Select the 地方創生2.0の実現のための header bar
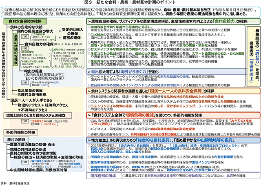Viewport: 261px width, 185px height. 173,140
